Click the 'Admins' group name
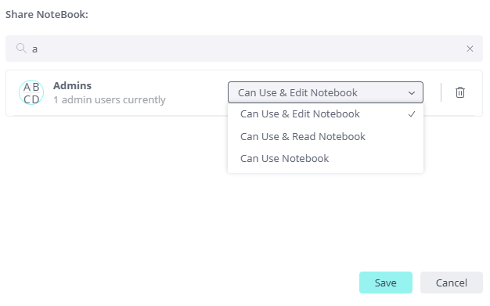The width and height of the screenshot is (490, 306). (x=72, y=85)
